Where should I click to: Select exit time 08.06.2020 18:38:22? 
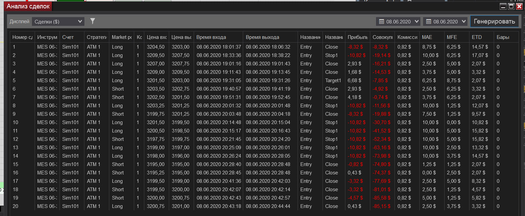268,55
